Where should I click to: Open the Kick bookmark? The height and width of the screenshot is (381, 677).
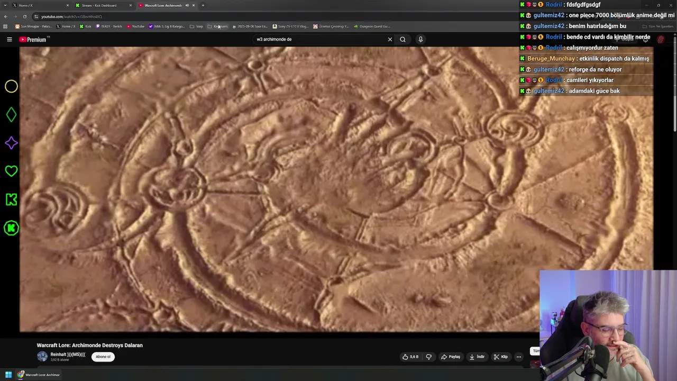86,26
